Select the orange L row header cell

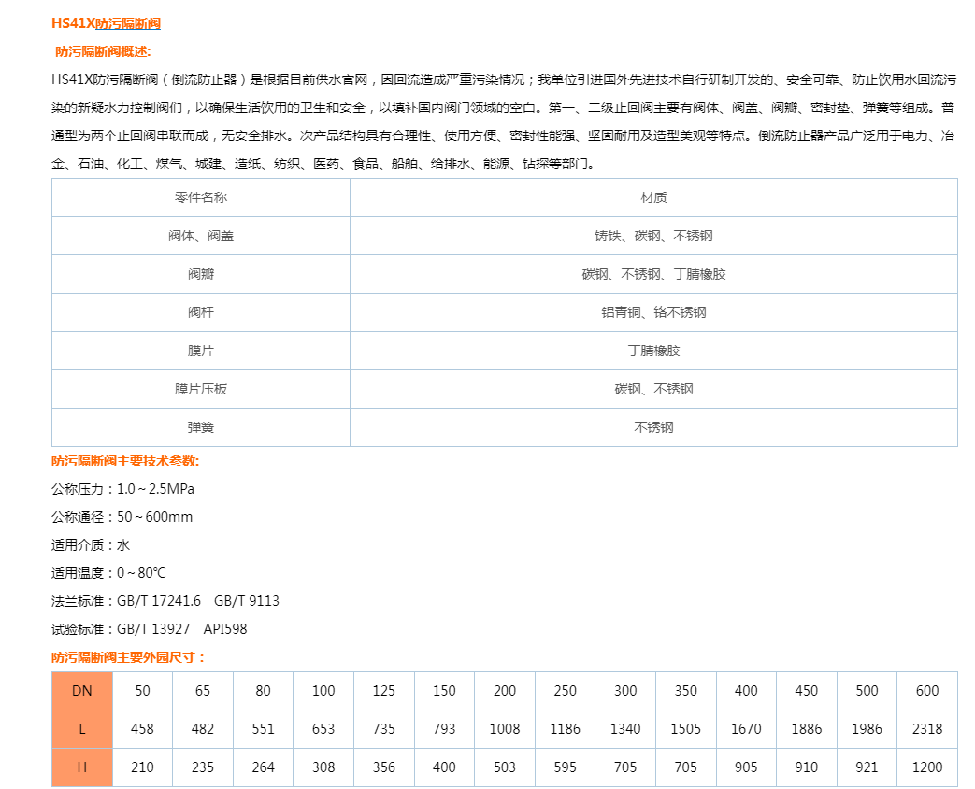81,728
